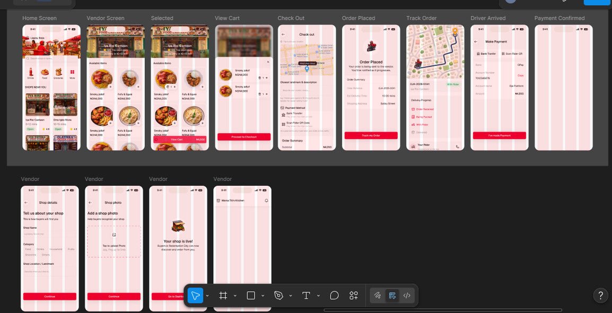
Task: Click the View Cart bar in Selected frame
Action: pos(180,140)
